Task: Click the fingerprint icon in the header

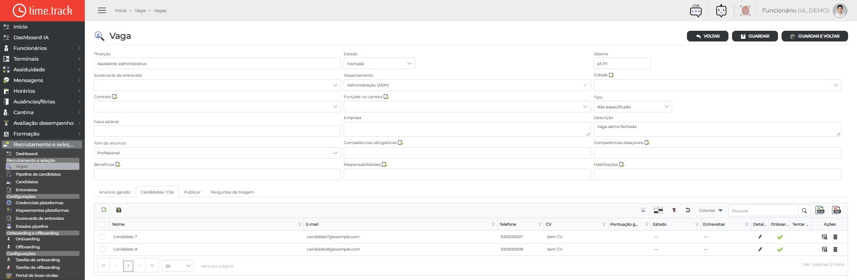Action: tap(745, 11)
